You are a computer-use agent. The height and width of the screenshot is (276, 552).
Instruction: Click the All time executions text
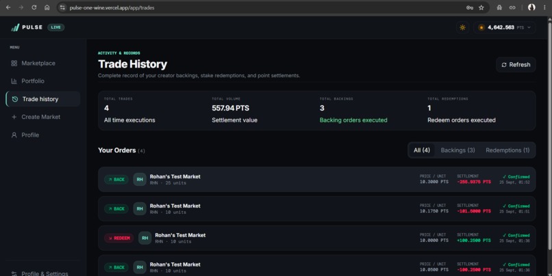[x=129, y=120]
